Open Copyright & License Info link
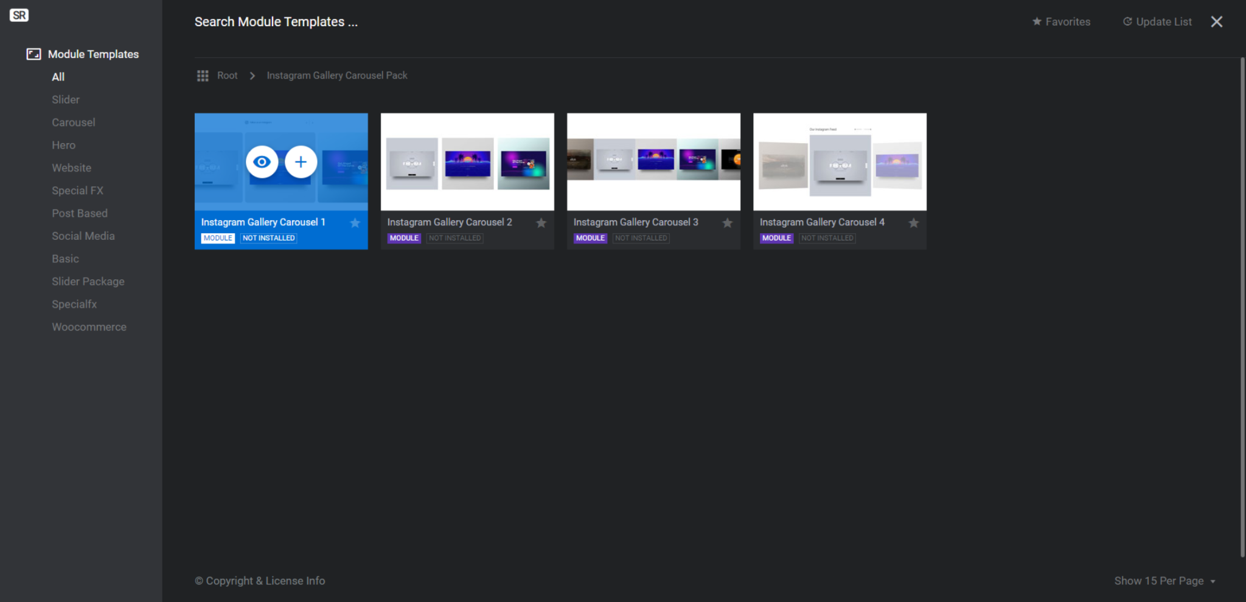 [x=260, y=581]
